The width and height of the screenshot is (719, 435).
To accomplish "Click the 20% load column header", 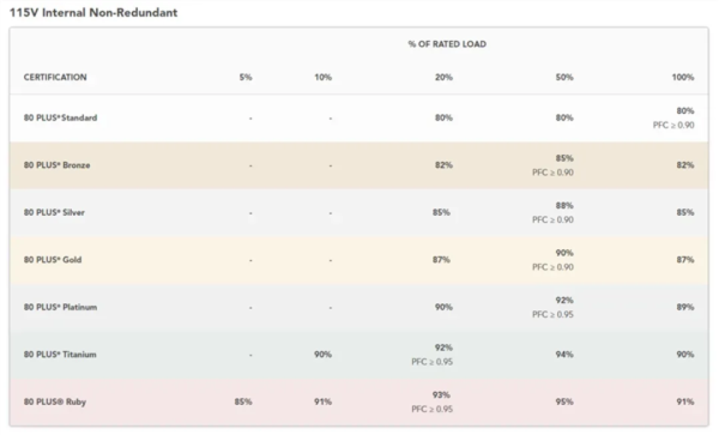I will point(443,77).
